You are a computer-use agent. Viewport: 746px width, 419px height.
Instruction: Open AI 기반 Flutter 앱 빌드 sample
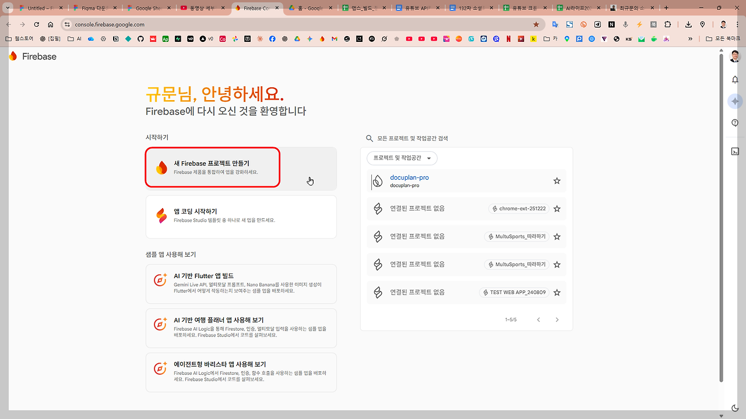coord(241,284)
